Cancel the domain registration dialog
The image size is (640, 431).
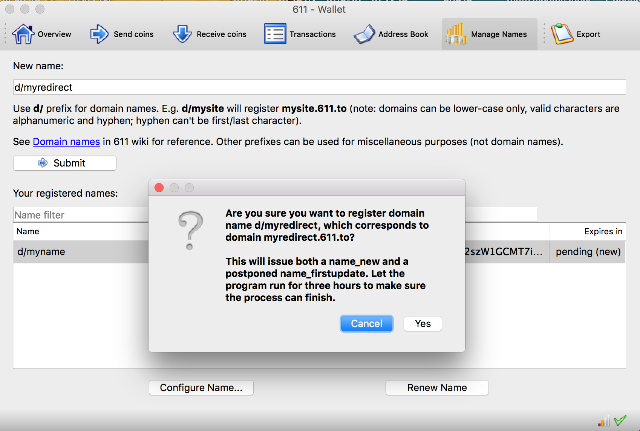click(x=366, y=324)
